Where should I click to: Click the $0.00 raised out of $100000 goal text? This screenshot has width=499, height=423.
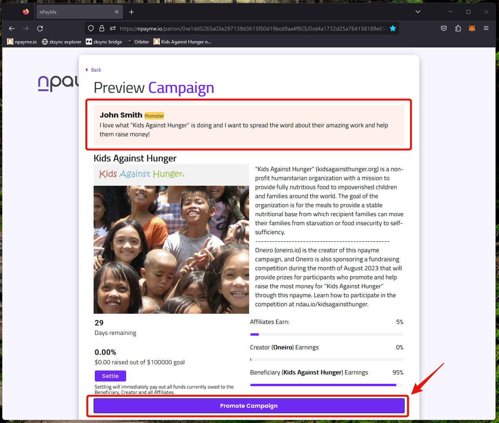[140, 362]
